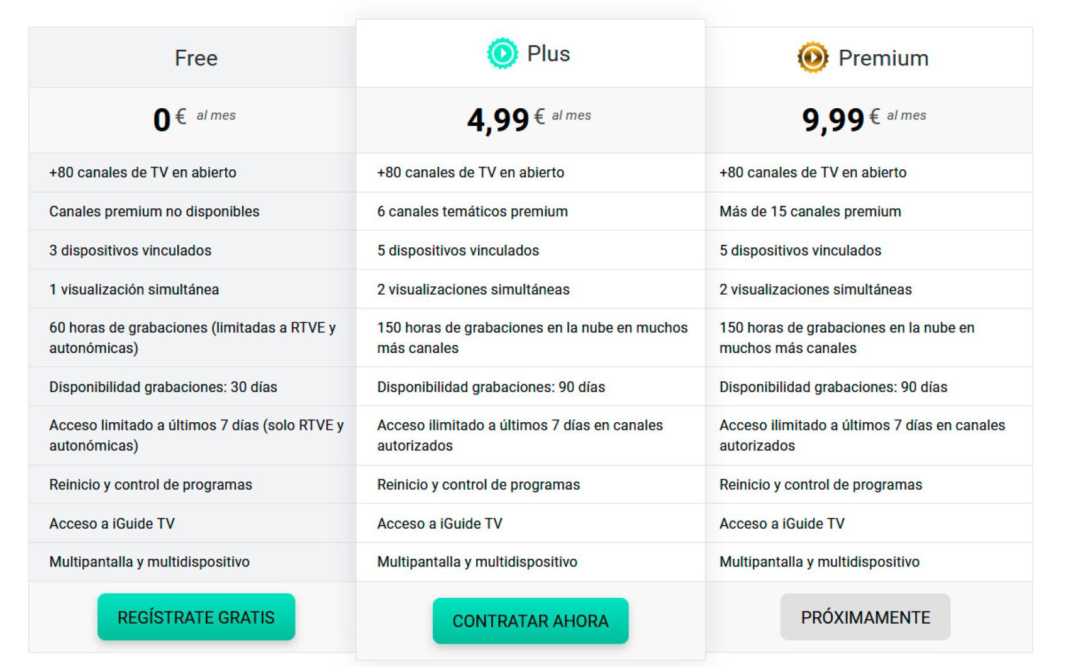The image size is (1073, 667).
Task: Click '6 canales temáticos premium' feature
Action: pyautogui.click(x=472, y=211)
